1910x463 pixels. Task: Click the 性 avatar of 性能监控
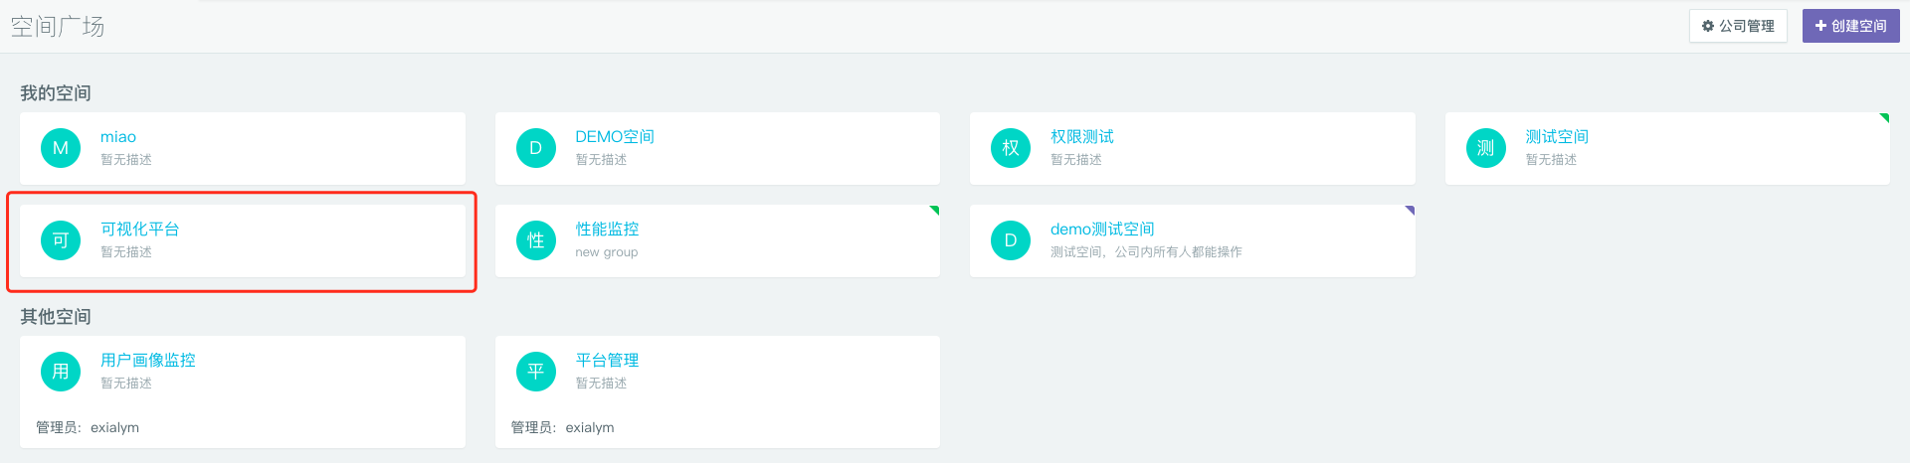tap(535, 240)
